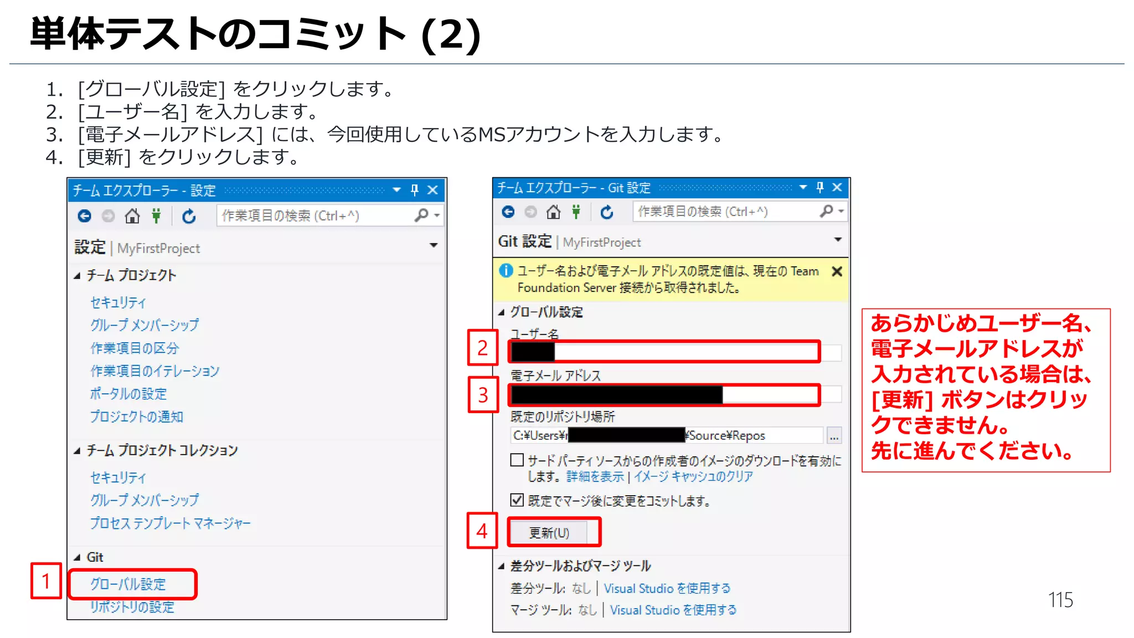Collapse the チーム プロジェクト section

[x=78, y=275]
